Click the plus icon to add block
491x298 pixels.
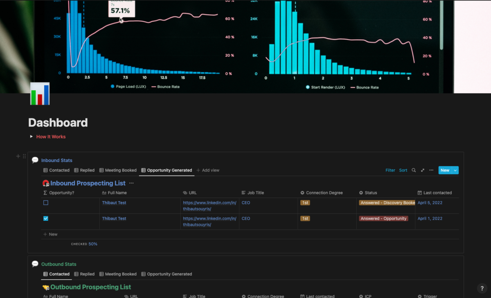click(x=18, y=156)
